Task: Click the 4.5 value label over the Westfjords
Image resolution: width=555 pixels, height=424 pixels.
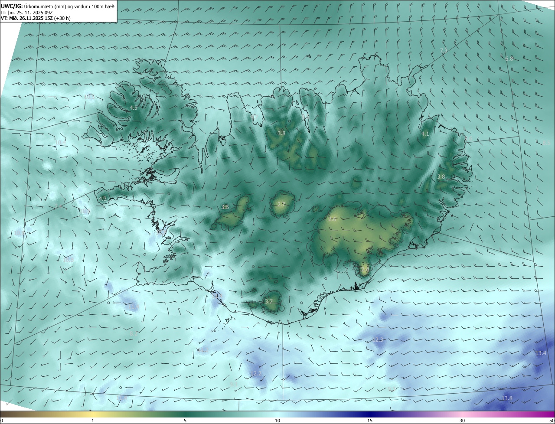Action: point(134,108)
